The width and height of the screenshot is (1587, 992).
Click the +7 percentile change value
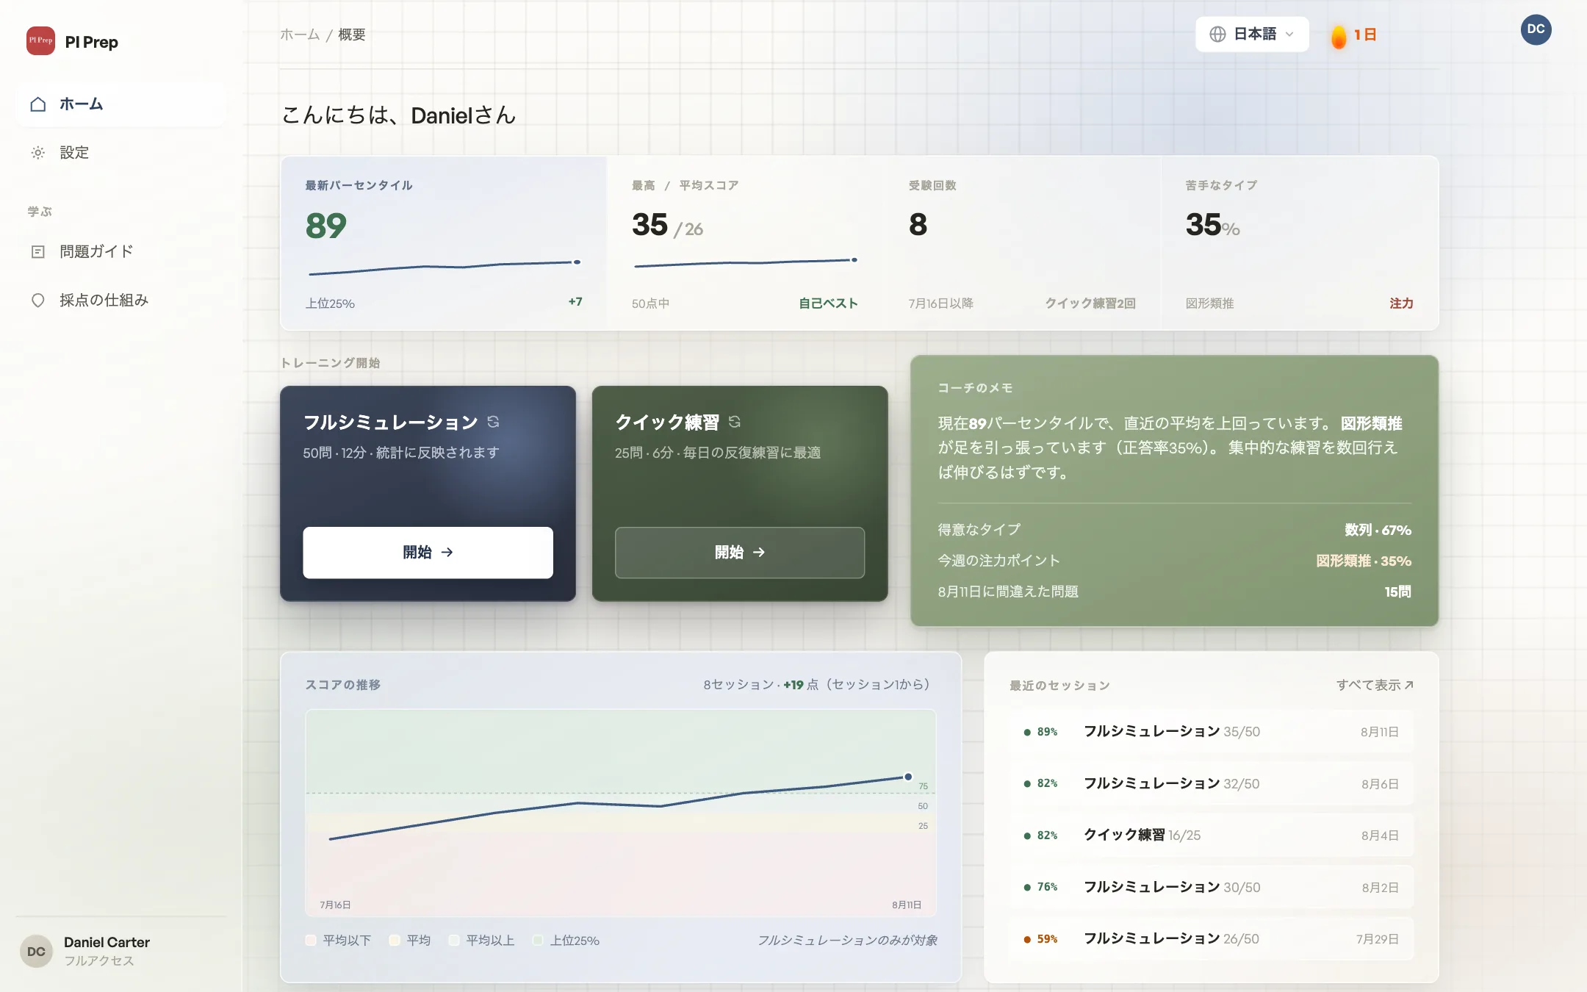click(x=575, y=302)
